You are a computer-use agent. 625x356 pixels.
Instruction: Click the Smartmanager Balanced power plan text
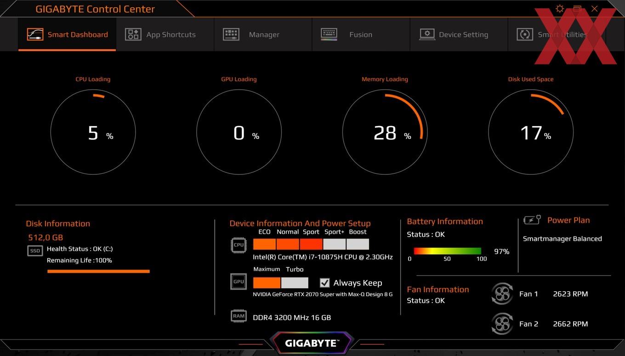click(562, 239)
